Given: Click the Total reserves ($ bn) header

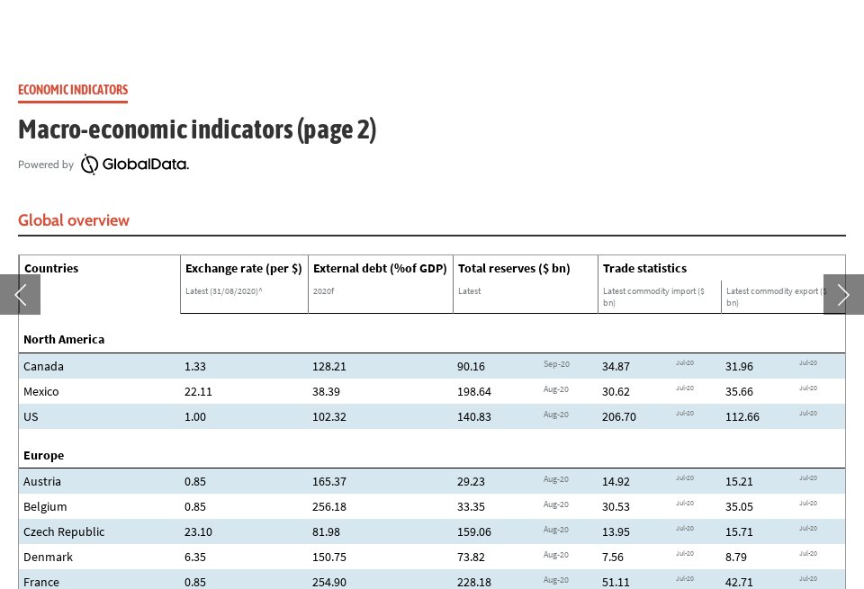Looking at the screenshot, I should pos(514,268).
